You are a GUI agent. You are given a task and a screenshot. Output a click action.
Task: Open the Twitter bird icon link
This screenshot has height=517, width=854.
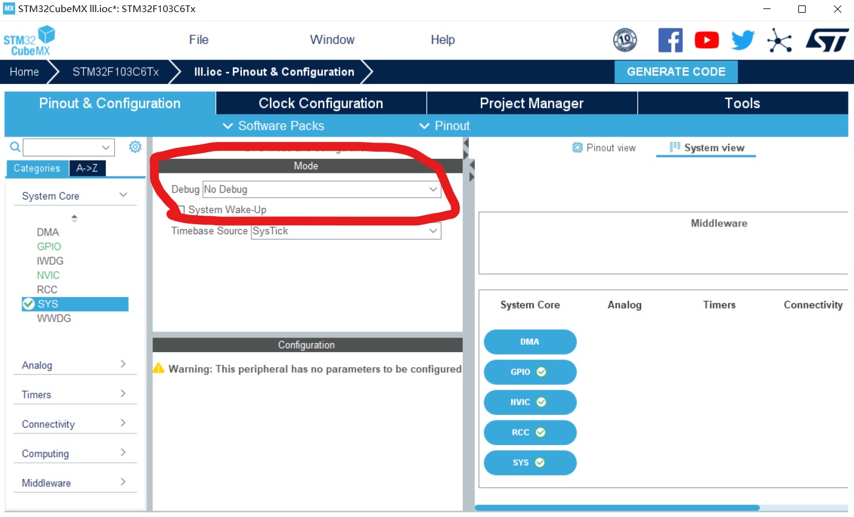coord(743,40)
